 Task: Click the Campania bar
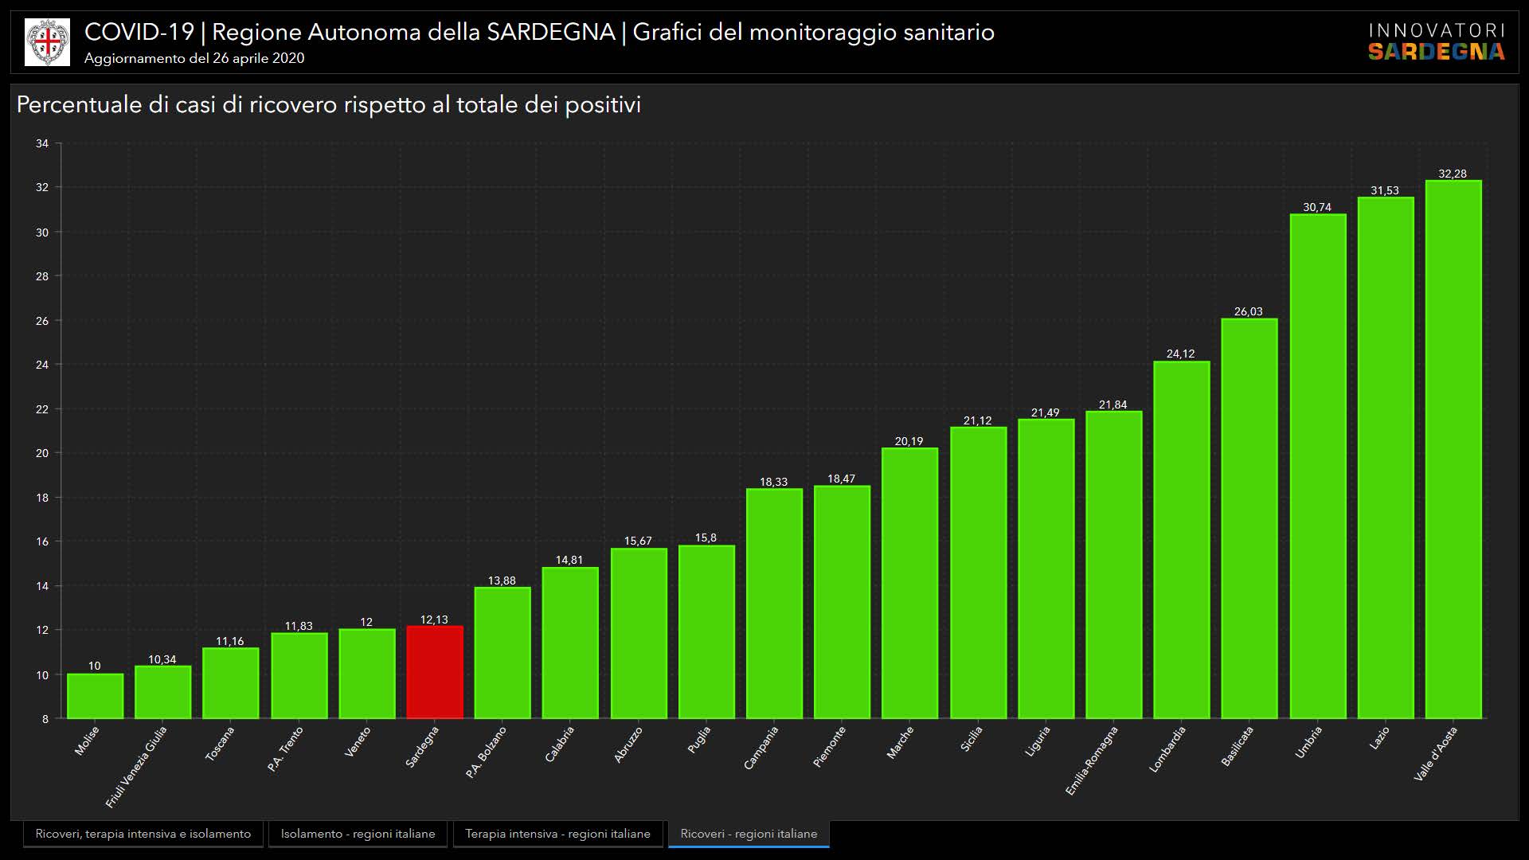point(774,604)
